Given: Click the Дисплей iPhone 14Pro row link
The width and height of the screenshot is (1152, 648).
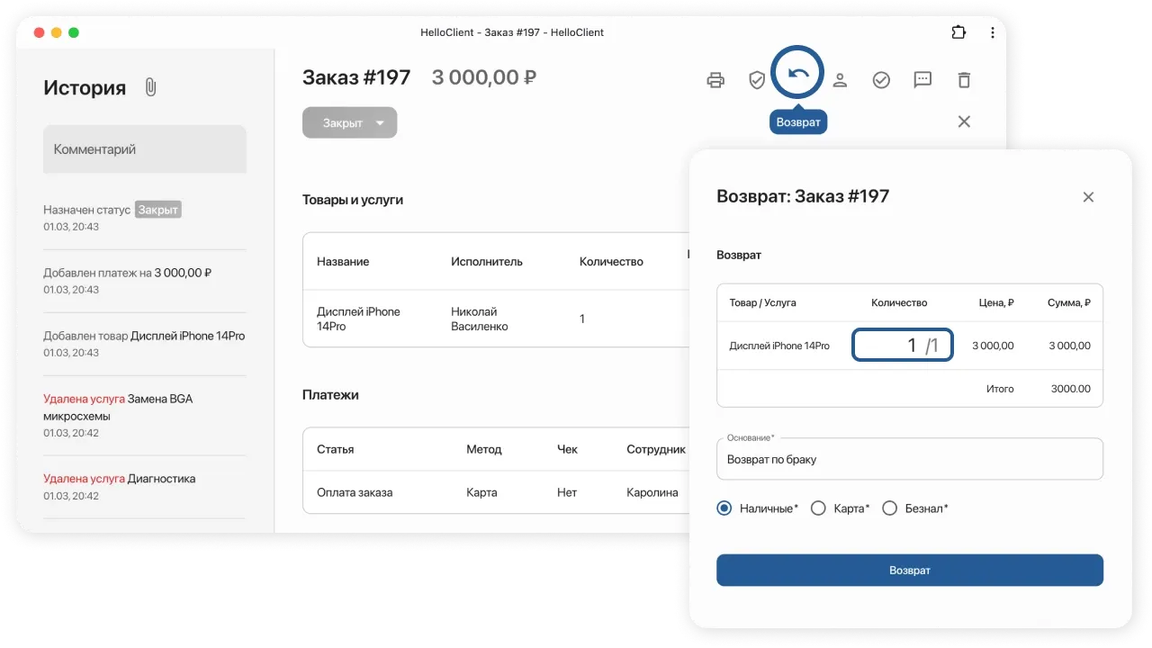Looking at the screenshot, I should point(357,319).
